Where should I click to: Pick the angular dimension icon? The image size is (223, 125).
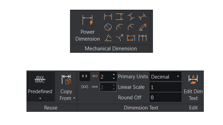pyautogui.click(x=108, y=38)
